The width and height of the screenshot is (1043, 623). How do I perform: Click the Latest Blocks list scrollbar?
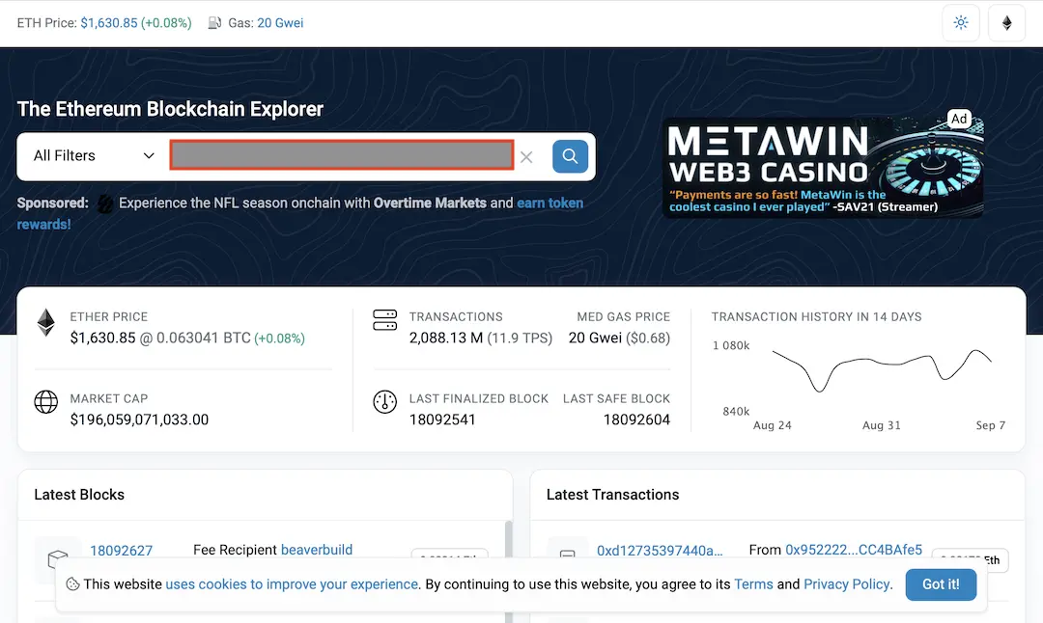508,571
